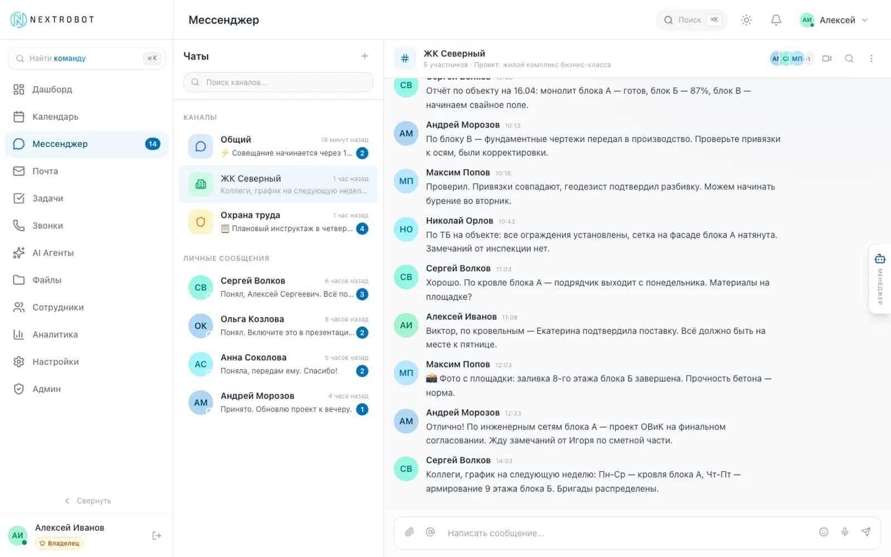Open the Охрана труда channel
The image size is (891, 557).
point(278,222)
